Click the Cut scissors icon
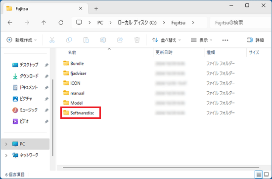The width and height of the screenshot is (272, 179). pyautogui.click(x=52, y=40)
